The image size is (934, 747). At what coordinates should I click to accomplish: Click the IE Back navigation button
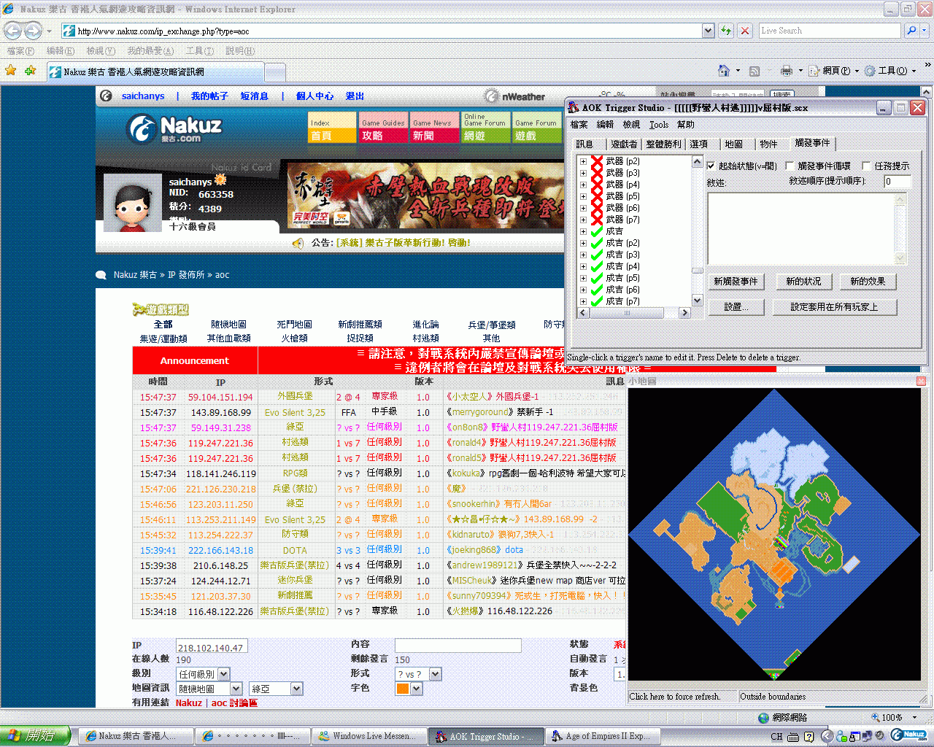(x=13, y=31)
